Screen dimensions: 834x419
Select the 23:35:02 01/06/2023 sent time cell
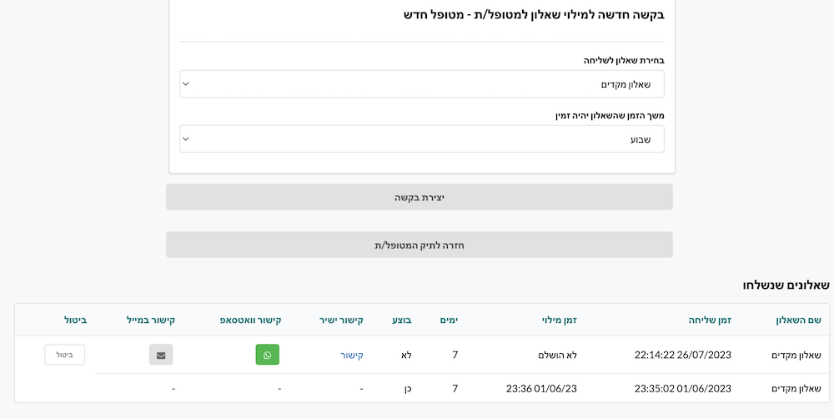click(x=683, y=389)
